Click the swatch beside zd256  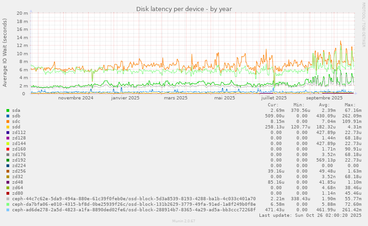pos(8,171)
